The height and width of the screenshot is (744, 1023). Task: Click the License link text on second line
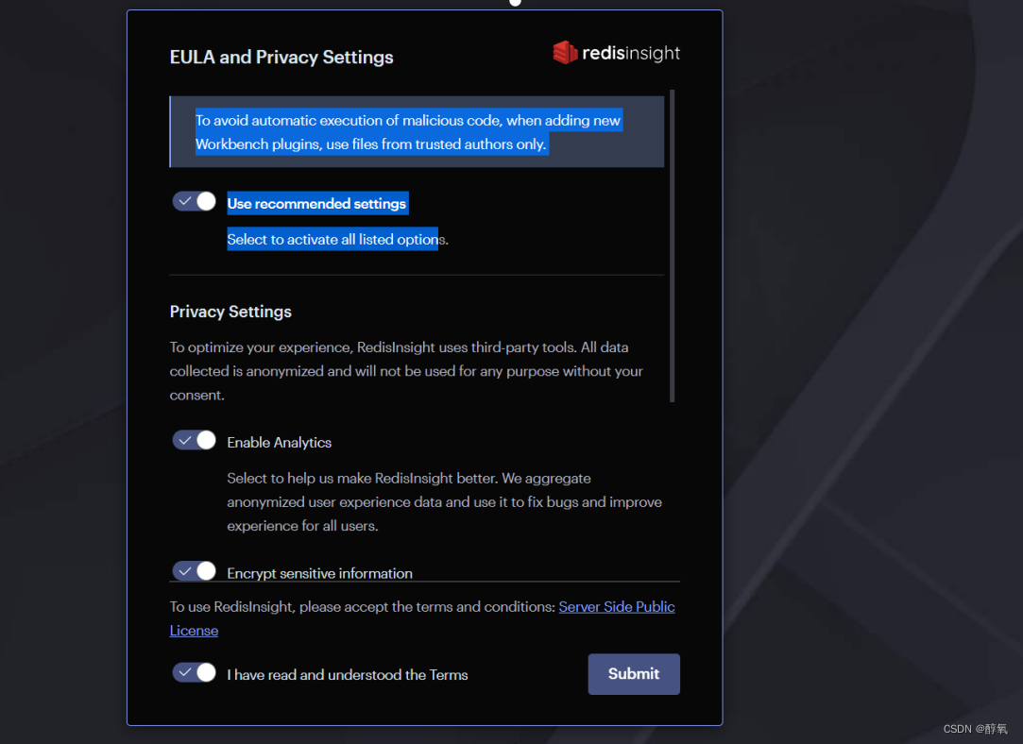pyautogui.click(x=194, y=631)
